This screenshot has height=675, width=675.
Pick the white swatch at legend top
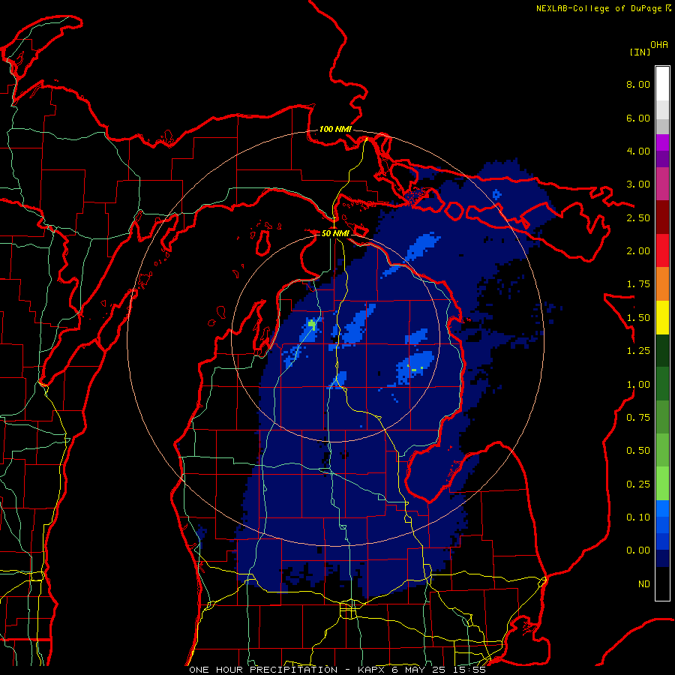662,83
